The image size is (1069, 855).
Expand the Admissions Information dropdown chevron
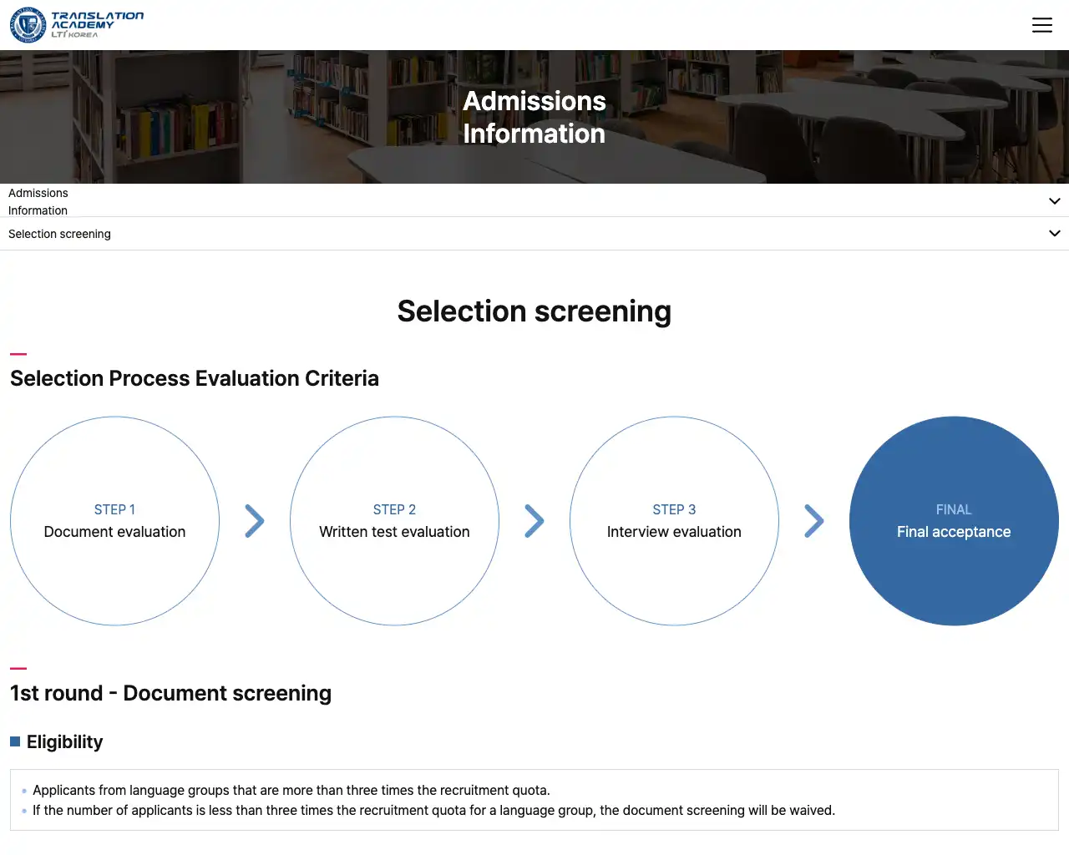coord(1054,201)
